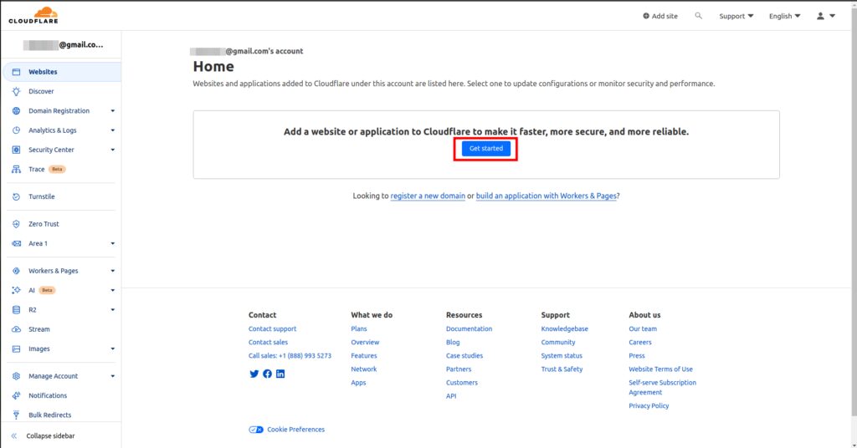Click the R2 storage icon

click(x=17, y=310)
